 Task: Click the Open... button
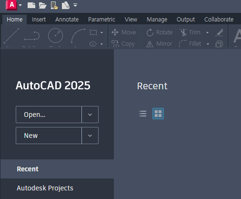(x=49, y=115)
